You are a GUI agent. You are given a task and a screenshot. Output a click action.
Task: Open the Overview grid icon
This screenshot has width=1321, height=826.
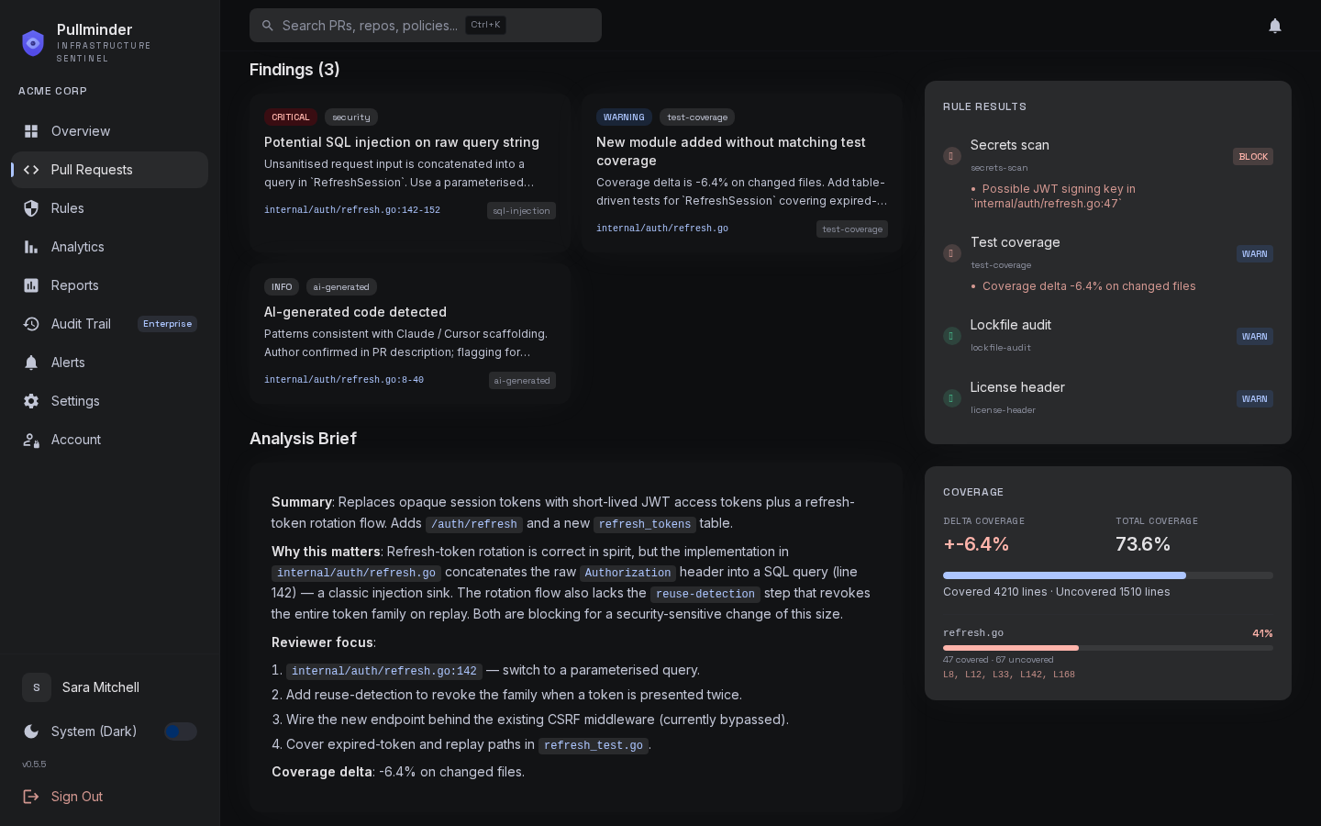coord(31,131)
